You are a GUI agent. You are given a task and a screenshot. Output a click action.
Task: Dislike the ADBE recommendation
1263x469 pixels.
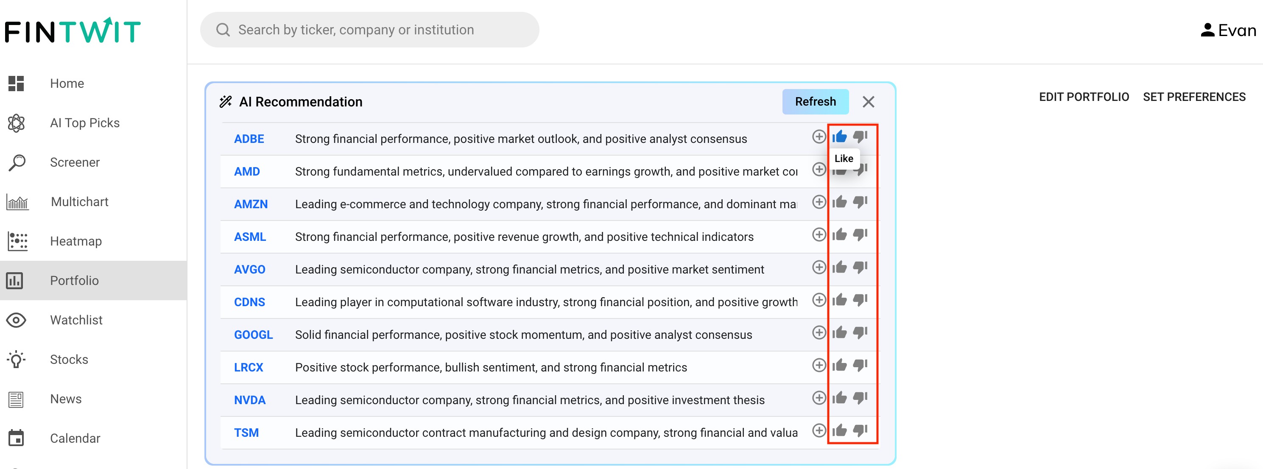click(860, 137)
